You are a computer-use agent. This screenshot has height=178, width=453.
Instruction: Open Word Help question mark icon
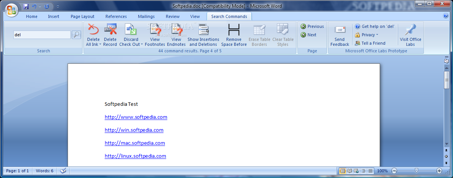click(x=446, y=16)
